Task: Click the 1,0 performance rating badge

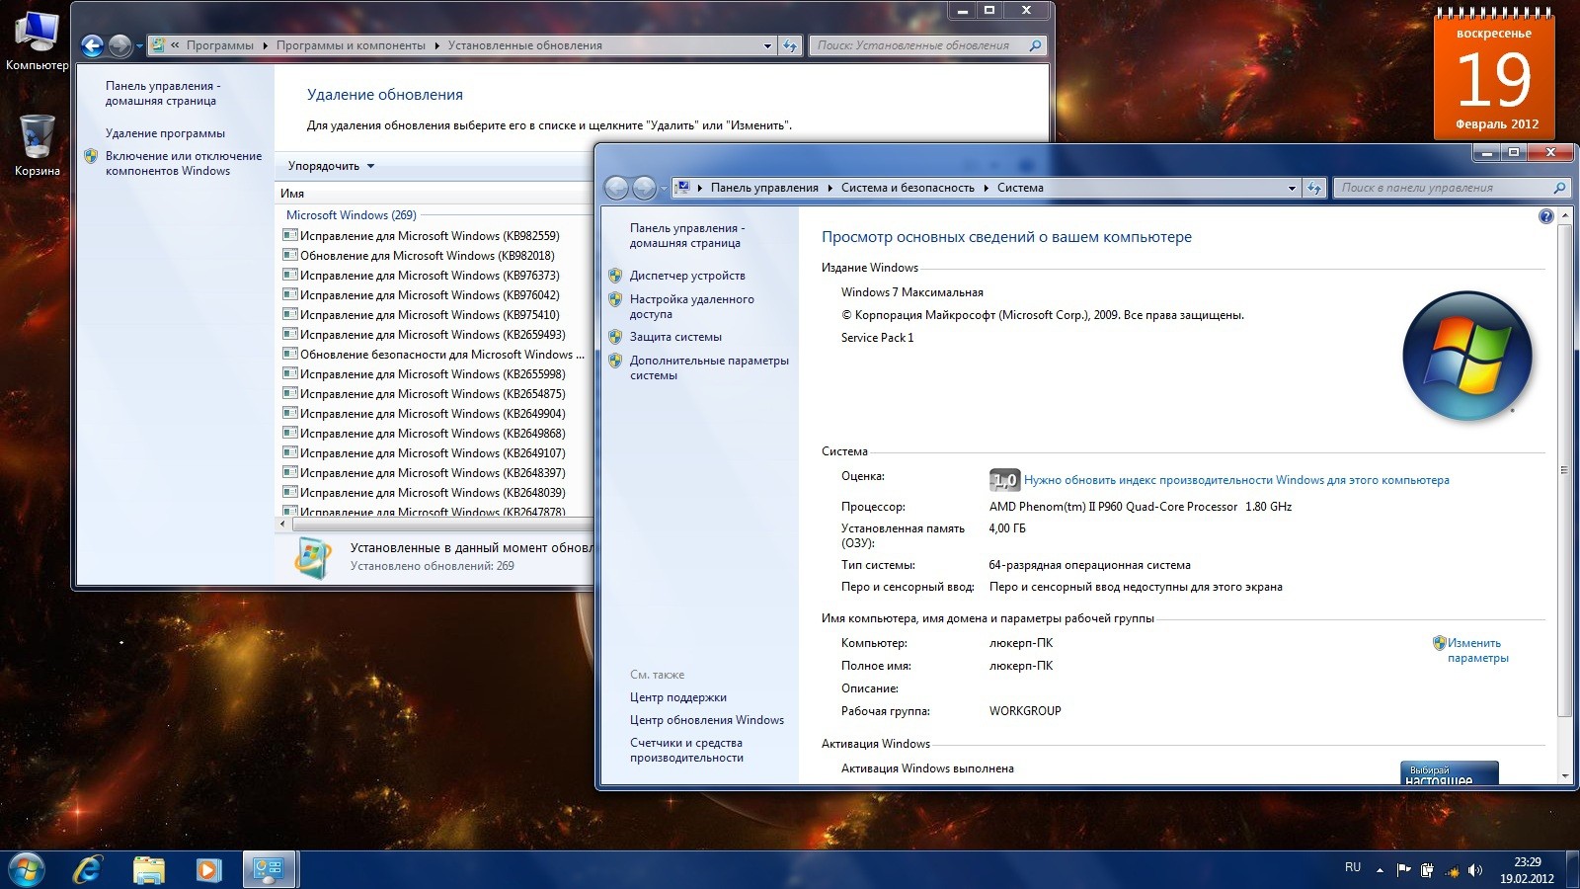Action: pyautogui.click(x=1003, y=480)
